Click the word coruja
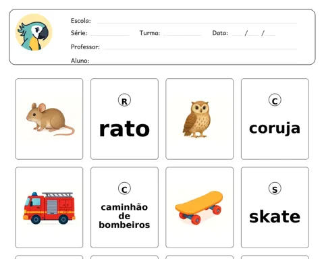 pyautogui.click(x=275, y=129)
